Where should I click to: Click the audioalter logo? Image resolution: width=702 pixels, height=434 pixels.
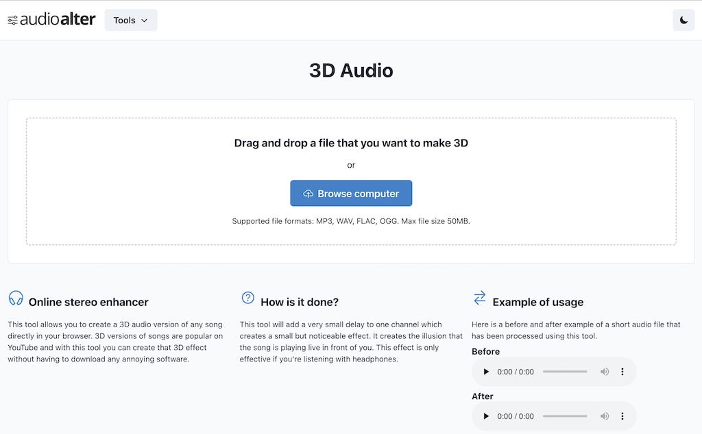click(x=51, y=19)
